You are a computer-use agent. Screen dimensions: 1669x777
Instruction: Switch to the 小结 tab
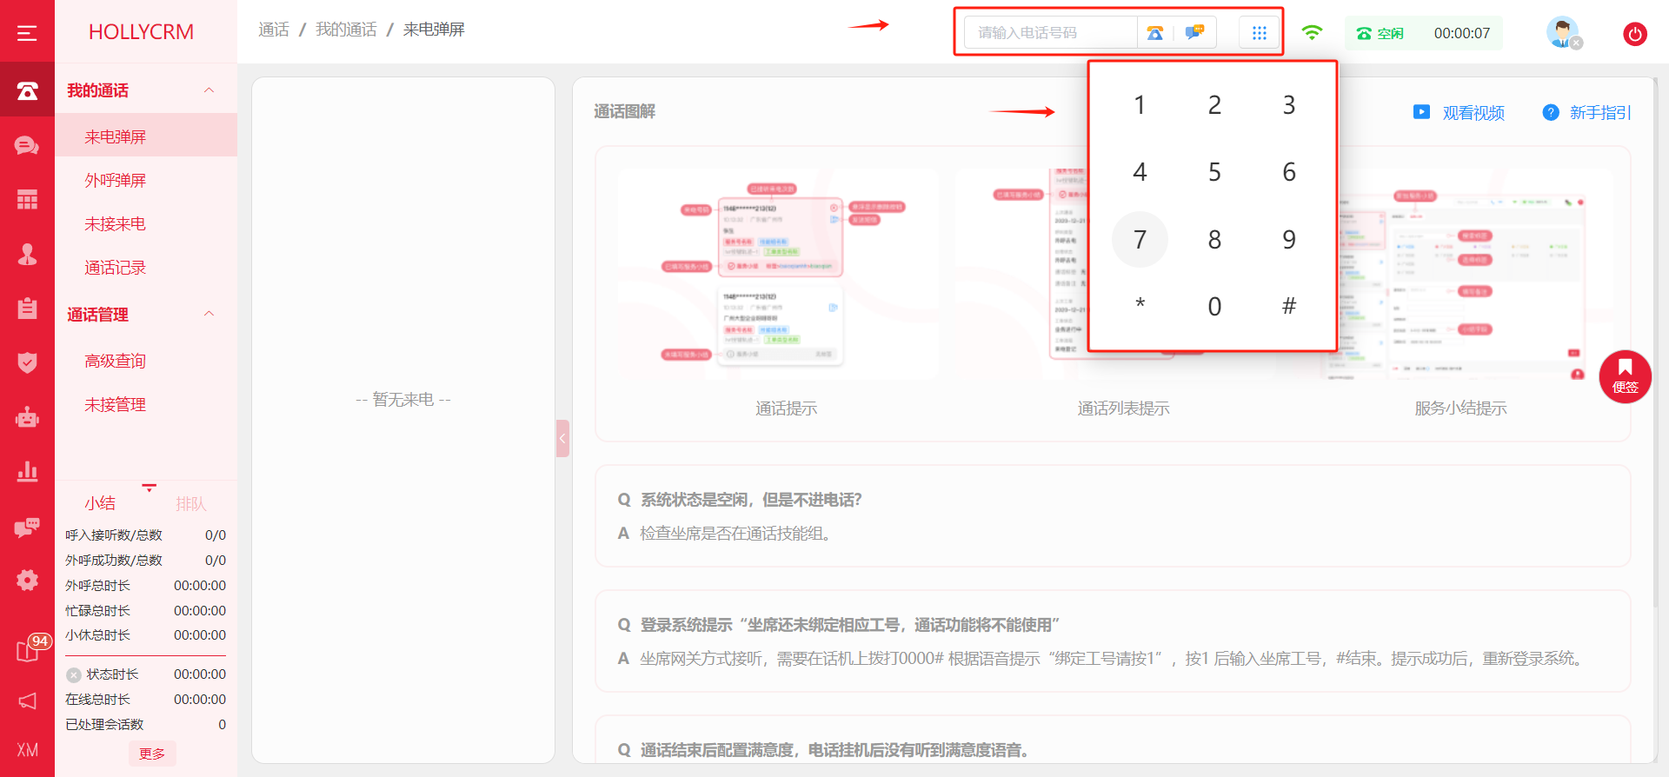coord(100,503)
